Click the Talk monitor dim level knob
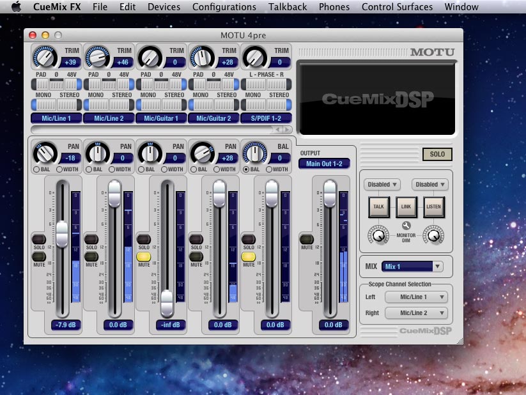The image size is (526, 395). [x=379, y=236]
